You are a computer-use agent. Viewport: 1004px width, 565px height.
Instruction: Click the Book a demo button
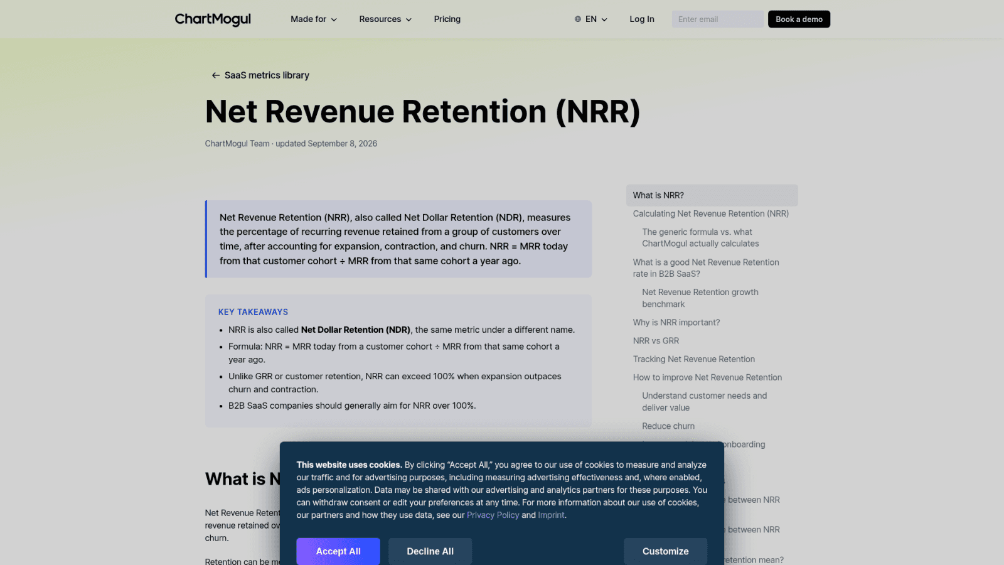[799, 19]
